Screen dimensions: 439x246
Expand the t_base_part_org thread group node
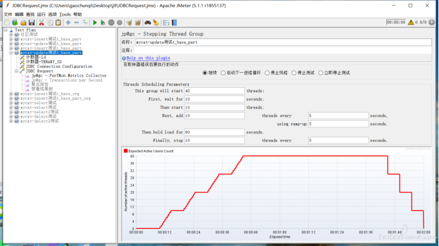(11, 98)
